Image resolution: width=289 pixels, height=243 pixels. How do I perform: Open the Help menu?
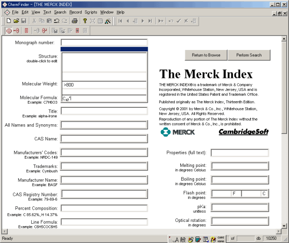click(x=120, y=12)
